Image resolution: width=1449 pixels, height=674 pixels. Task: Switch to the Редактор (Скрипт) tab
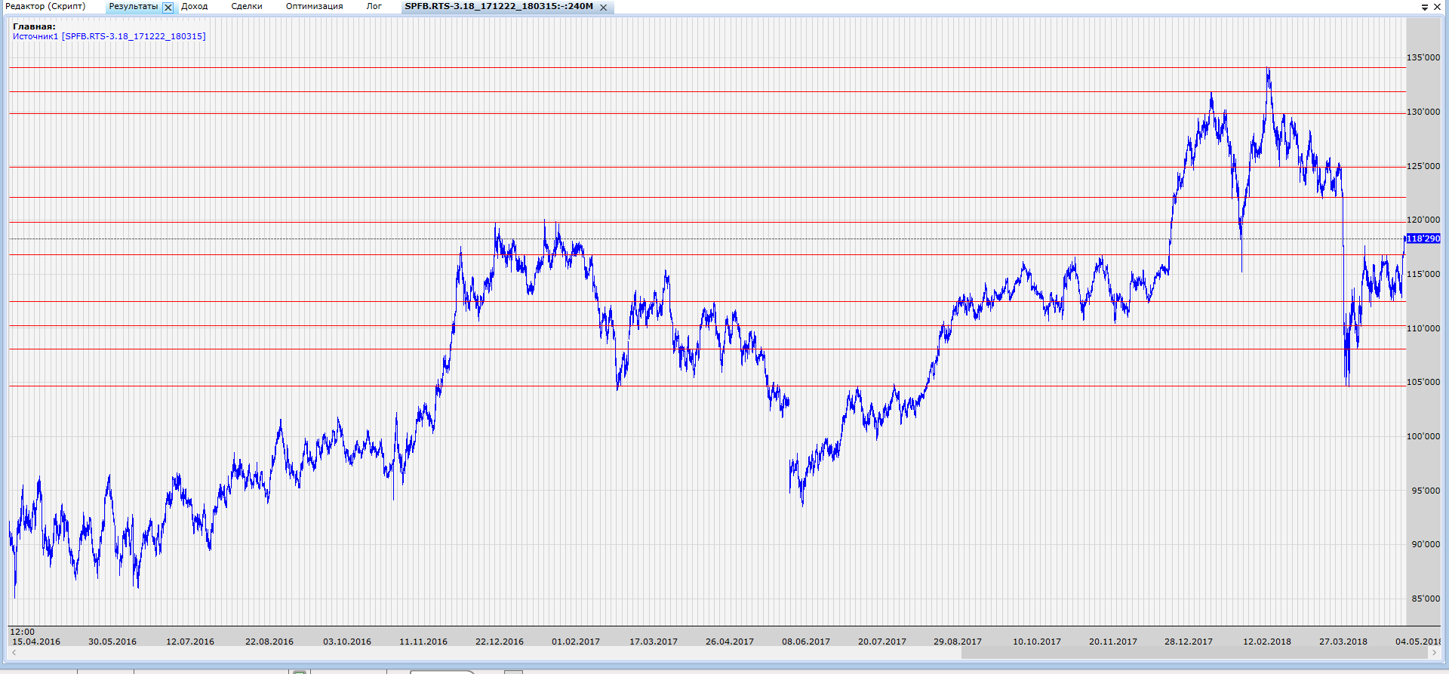pos(45,6)
